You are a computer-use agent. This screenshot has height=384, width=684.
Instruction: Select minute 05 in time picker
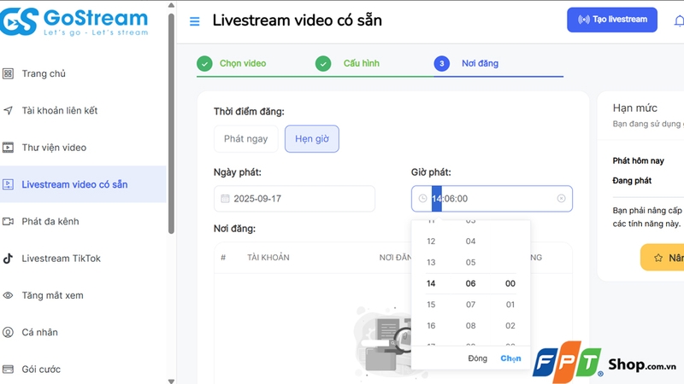click(x=470, y=263)
